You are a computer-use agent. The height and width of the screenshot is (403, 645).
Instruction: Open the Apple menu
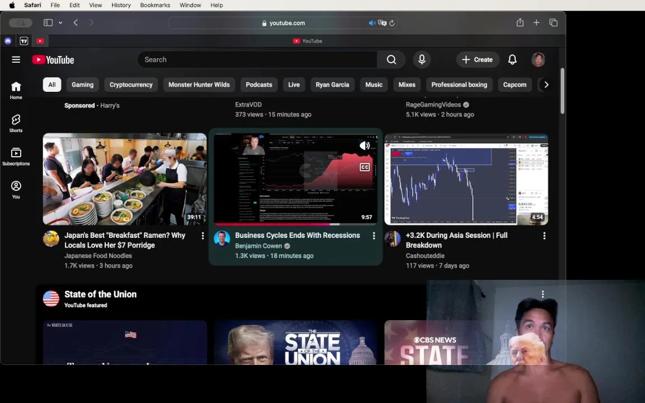(x=12, y=5)
